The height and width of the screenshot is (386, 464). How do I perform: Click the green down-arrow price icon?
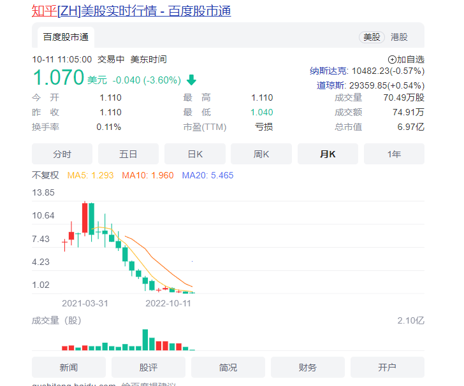[191, 80]
